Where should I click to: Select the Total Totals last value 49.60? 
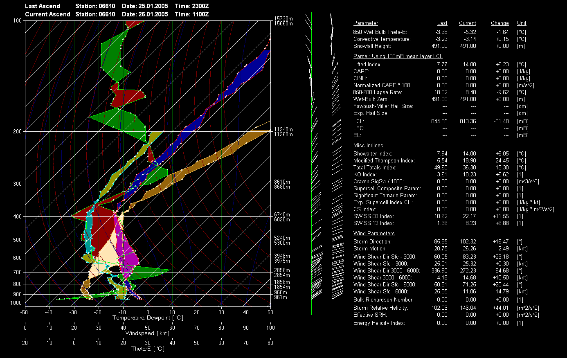coord(441,167)
